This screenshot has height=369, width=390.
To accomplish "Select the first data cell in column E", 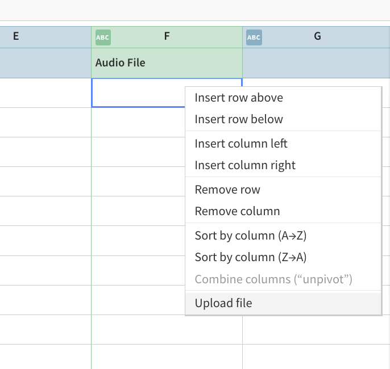I will [45, 93].
